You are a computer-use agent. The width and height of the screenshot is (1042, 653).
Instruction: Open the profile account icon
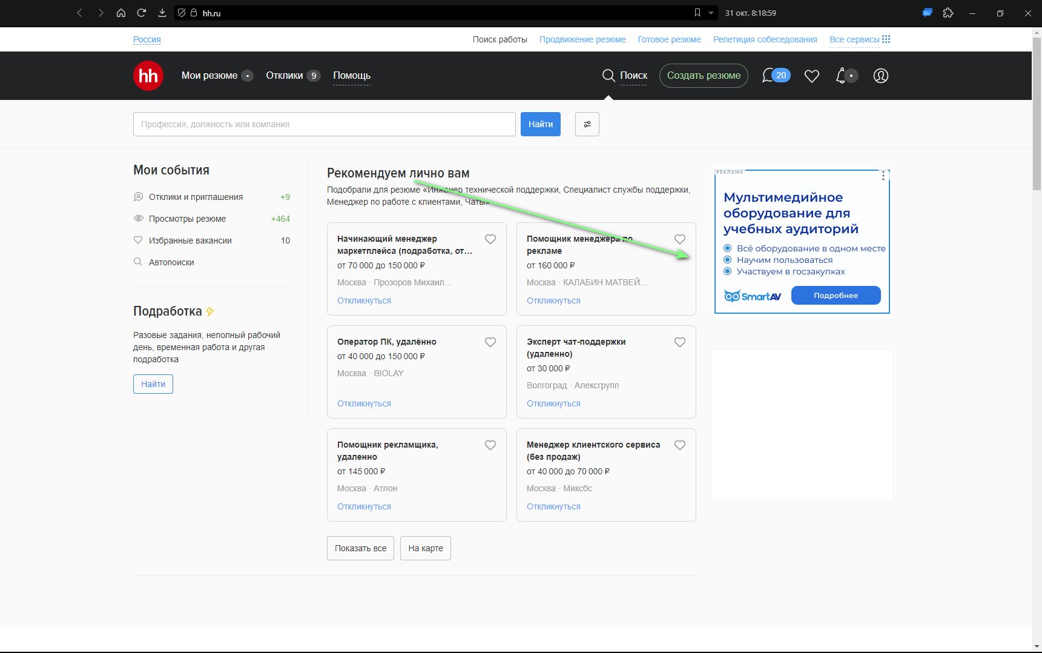881,76
